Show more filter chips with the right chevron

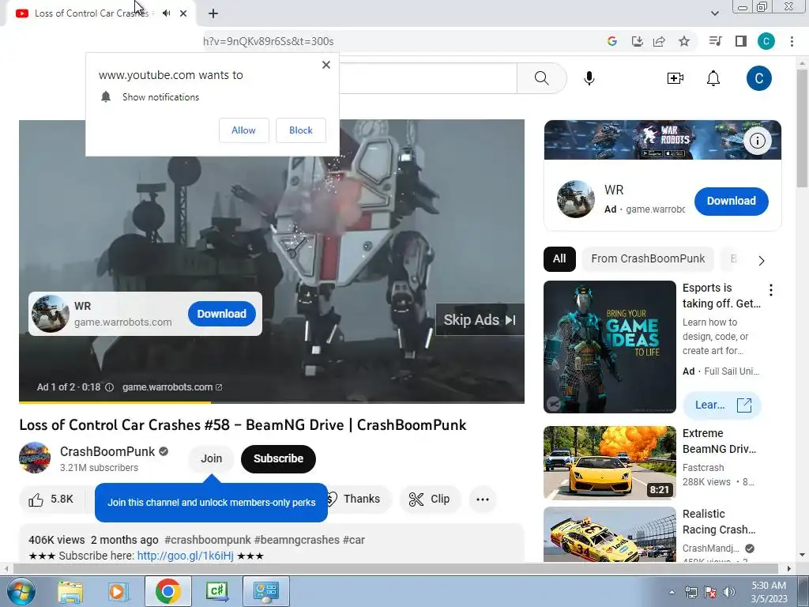[x=762, y=261]
